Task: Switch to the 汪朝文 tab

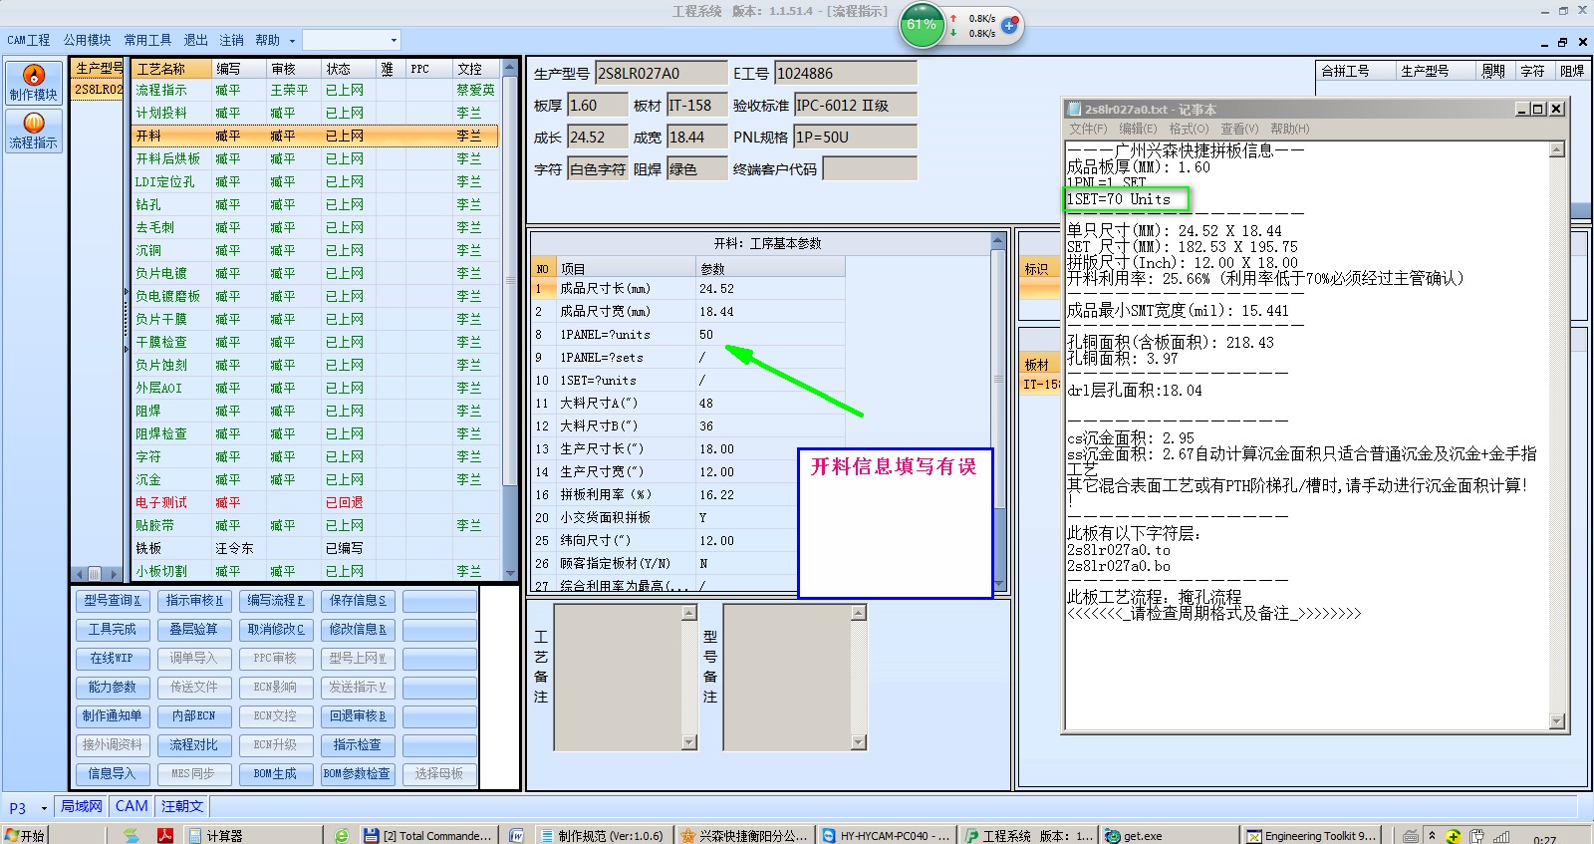Action: [182, 806]
